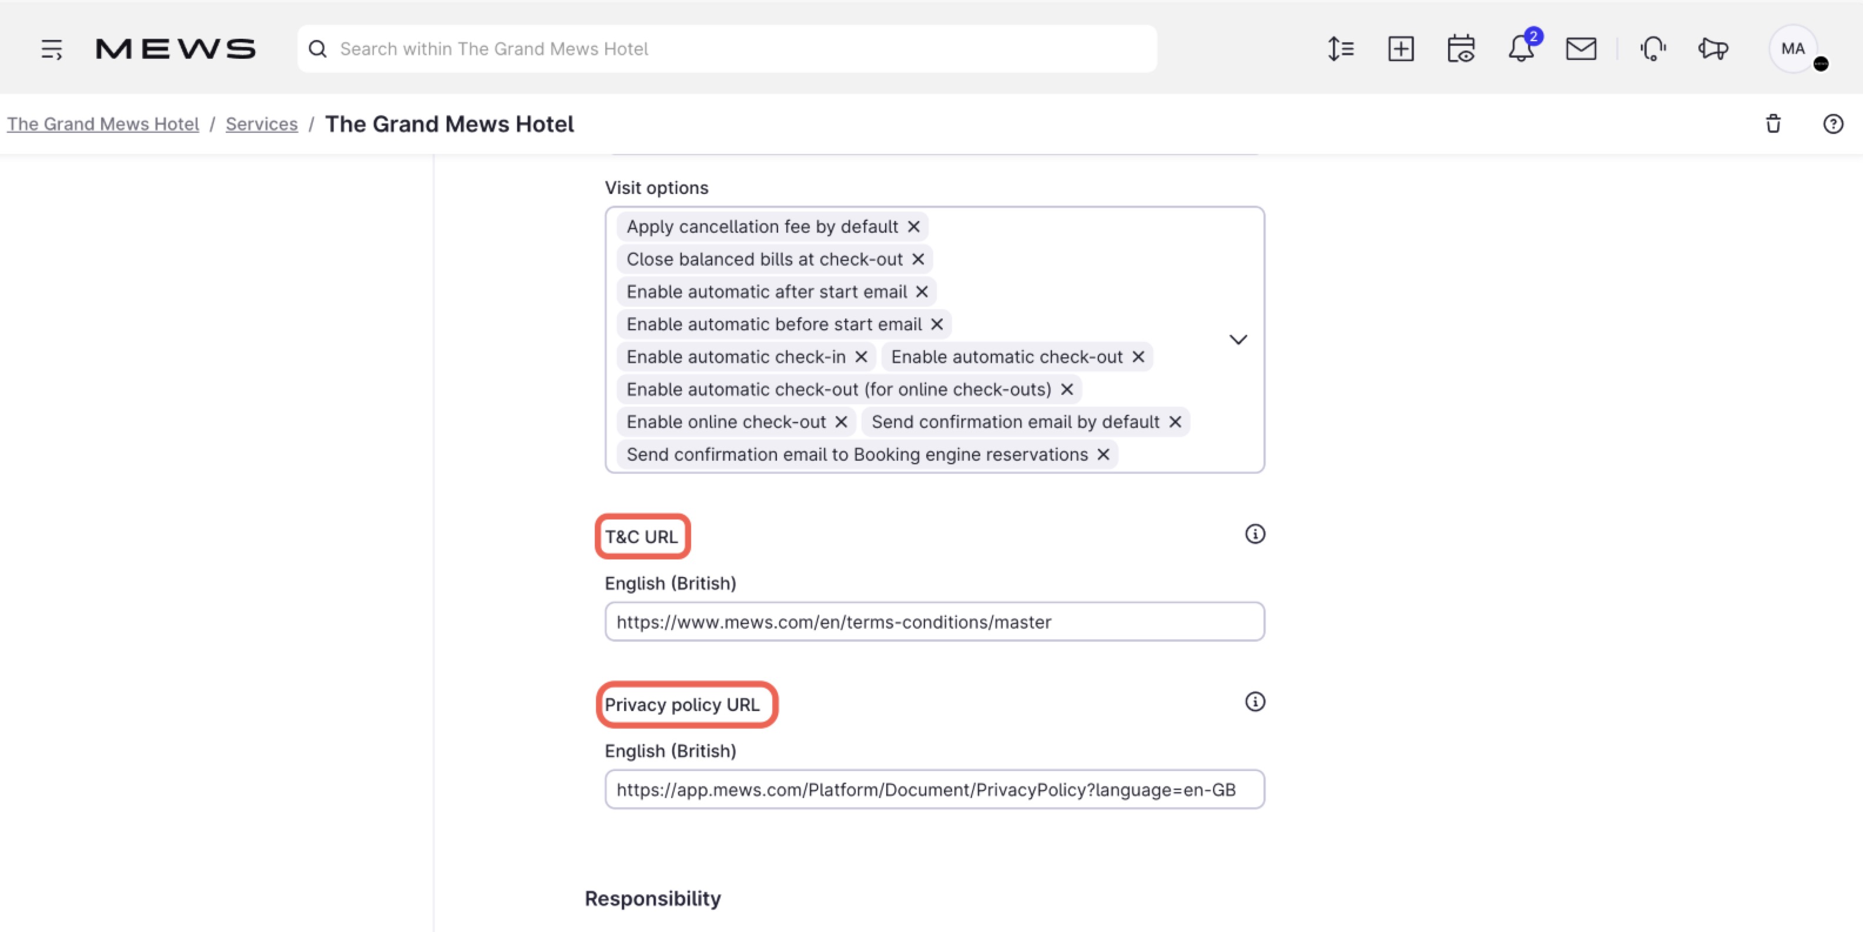Image resolution: width=1863 pixels, height=932 pixels.
Task: Click the add new plus icon
Action: (x=1401, y=48)
